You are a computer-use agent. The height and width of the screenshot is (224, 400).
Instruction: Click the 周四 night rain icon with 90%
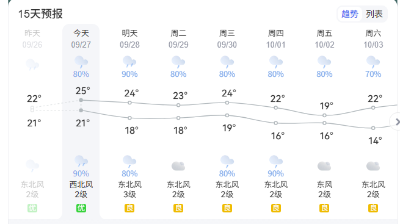point(276,161)
